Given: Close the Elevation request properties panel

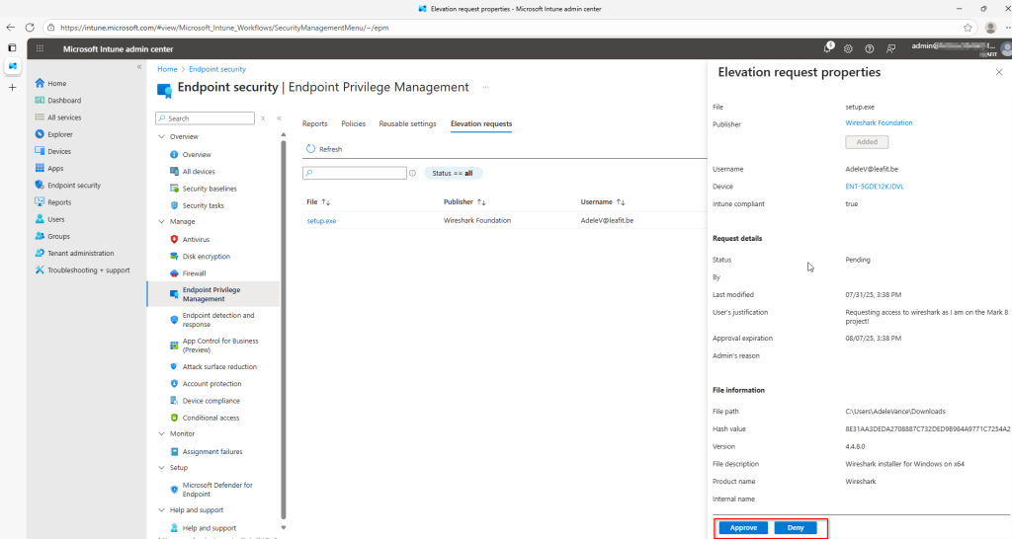Looking at the screenshot, I should pyautogui.click(x=999, y=72).
